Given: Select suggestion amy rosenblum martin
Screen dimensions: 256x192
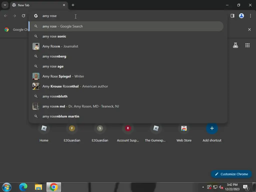Looking at the screenshot, I should 126,116.
